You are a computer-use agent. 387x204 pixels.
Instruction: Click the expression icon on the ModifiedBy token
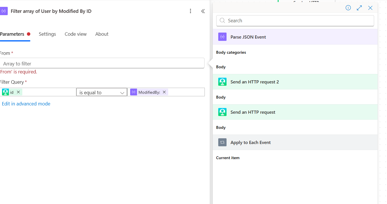[133, 92]
